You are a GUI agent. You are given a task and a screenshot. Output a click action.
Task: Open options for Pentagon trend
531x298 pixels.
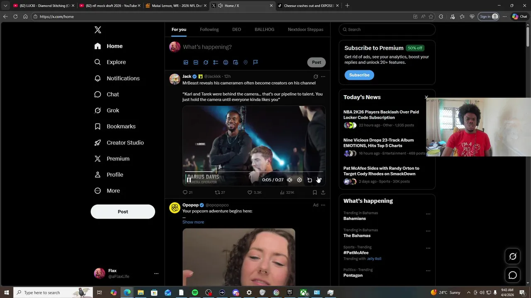(428, 271)
